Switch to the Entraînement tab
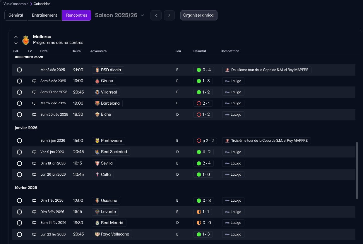 [x=44, y=15]
